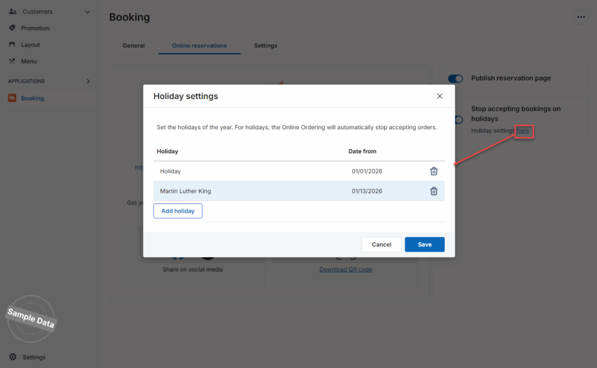Open the three-dot more options menu
Image resolution: width=597 pixels, height=368 pixels.
[x=581, y=17]
